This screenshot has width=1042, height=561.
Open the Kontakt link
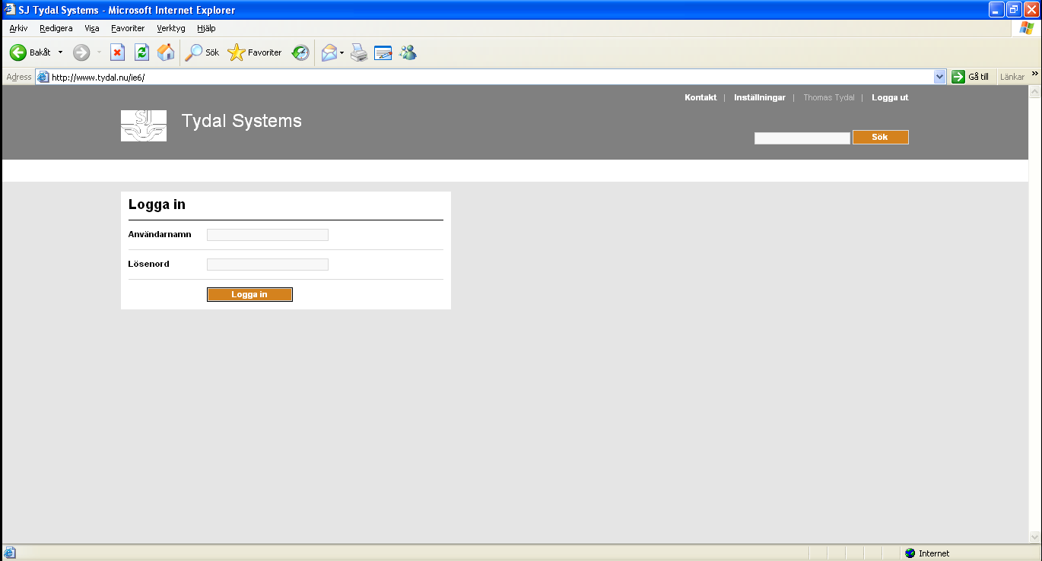tap(700, 97)
